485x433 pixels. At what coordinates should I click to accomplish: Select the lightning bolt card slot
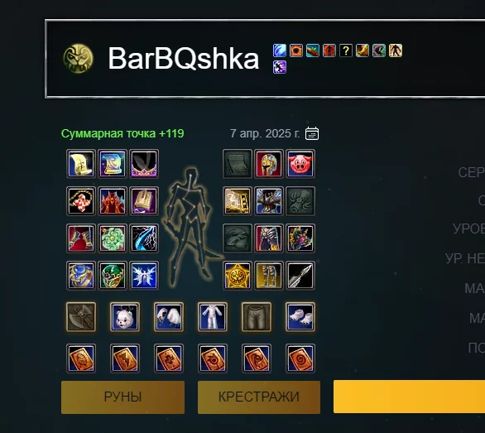tap(125, 358)
